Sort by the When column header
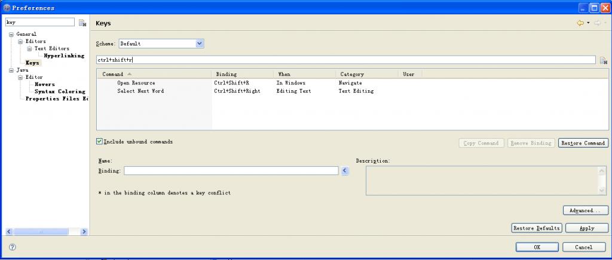 pos(304,74)
